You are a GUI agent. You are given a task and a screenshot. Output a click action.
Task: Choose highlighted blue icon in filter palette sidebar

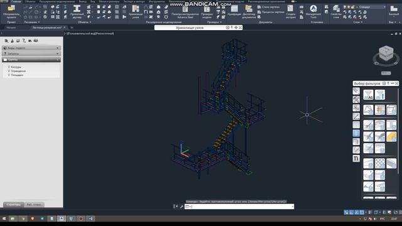click(x=356, y=133)
